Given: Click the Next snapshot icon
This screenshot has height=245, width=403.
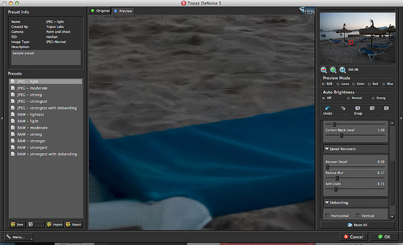Looking at the screenshot, I should [386, 109].
